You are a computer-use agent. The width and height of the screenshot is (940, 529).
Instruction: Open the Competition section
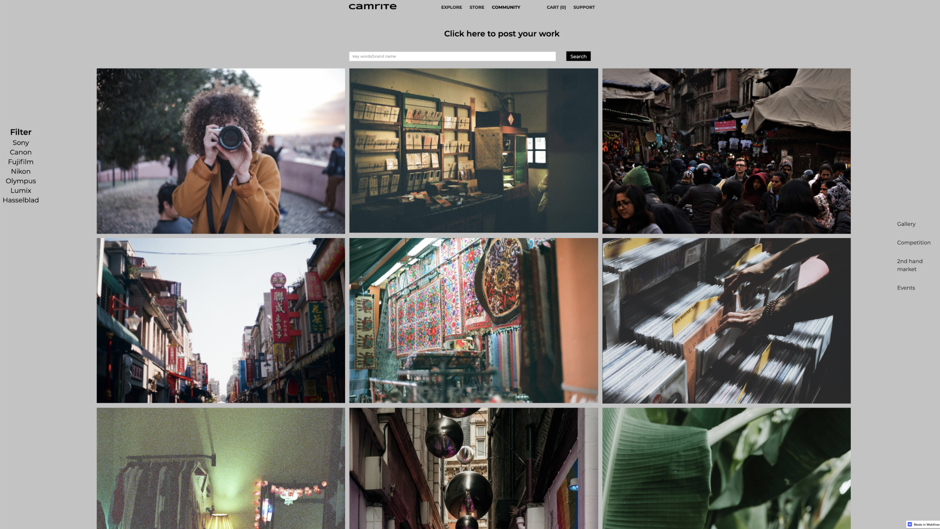point(913,242)
